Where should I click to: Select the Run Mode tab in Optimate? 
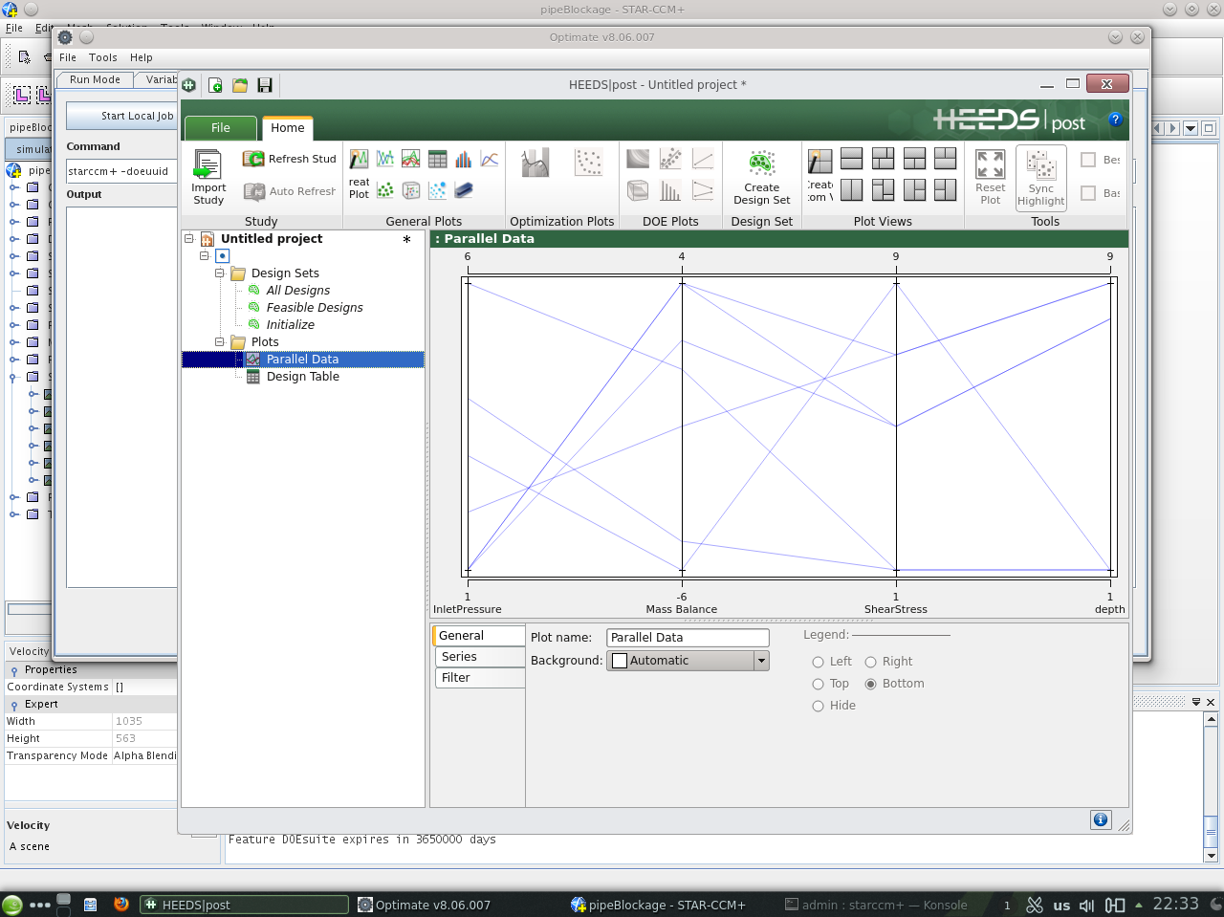pos(95,79)
